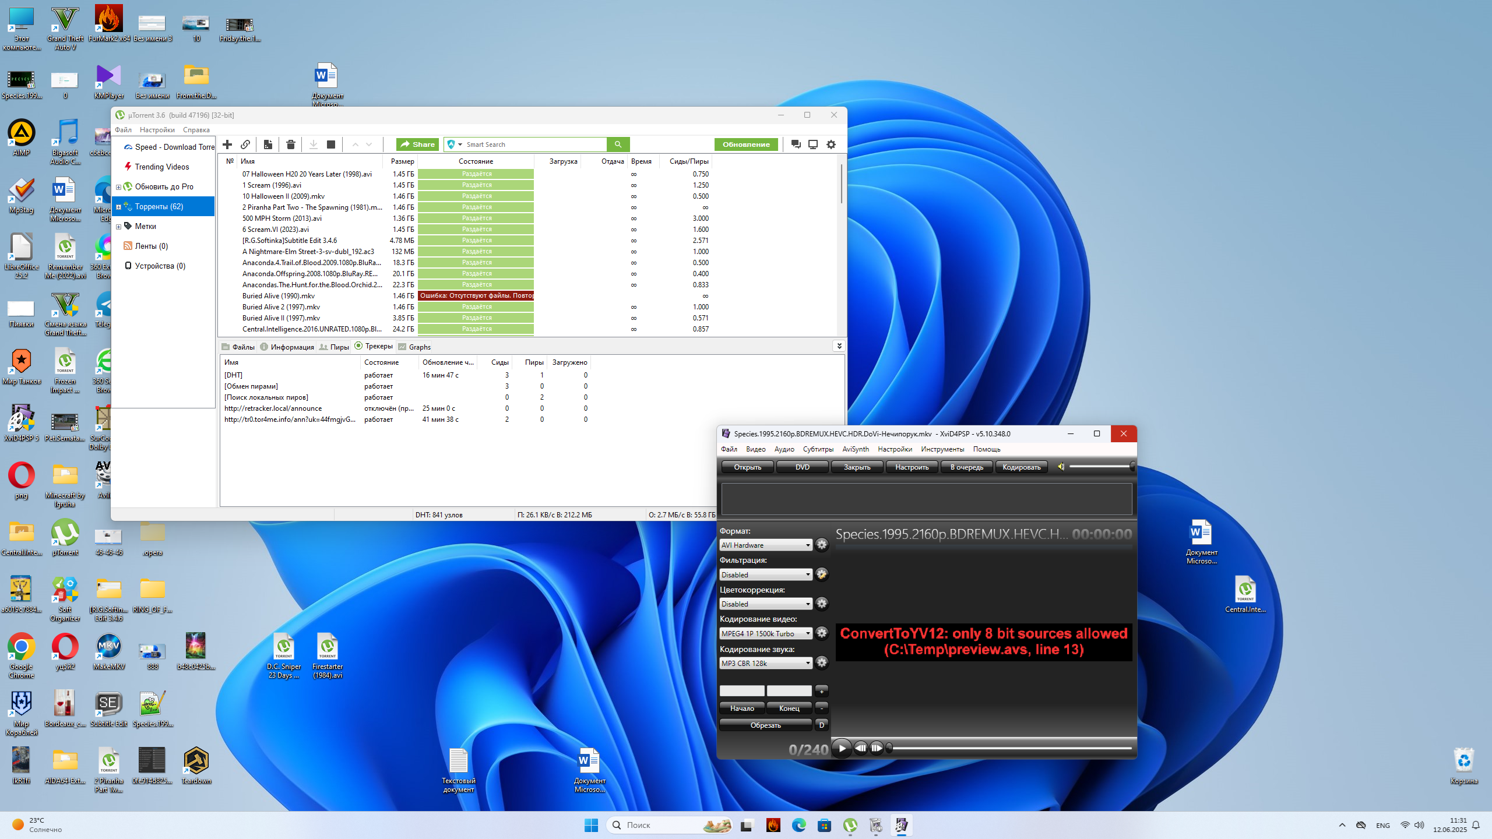Viewport: 1492px width, 839px height.
Task: Open the Цветокоррекция dropdown
Action: pos(766,604)
